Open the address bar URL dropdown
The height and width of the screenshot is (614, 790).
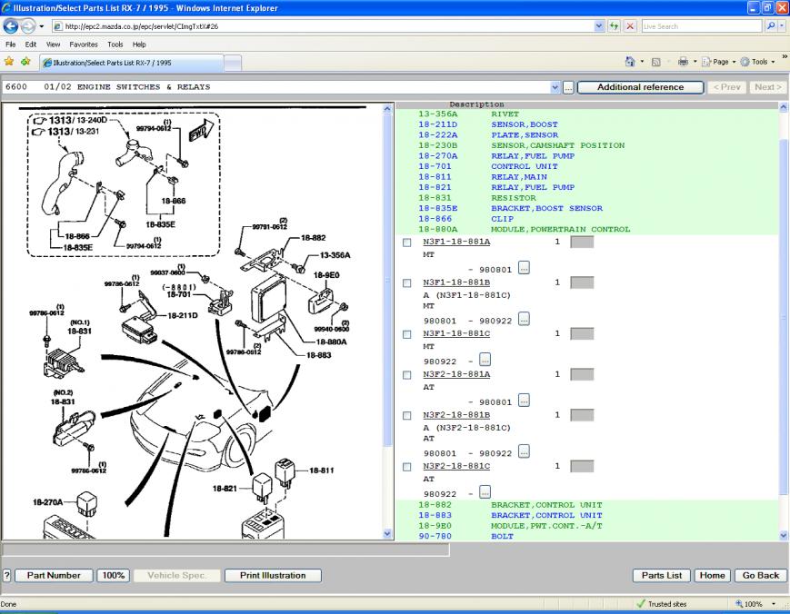coord(599,26)
